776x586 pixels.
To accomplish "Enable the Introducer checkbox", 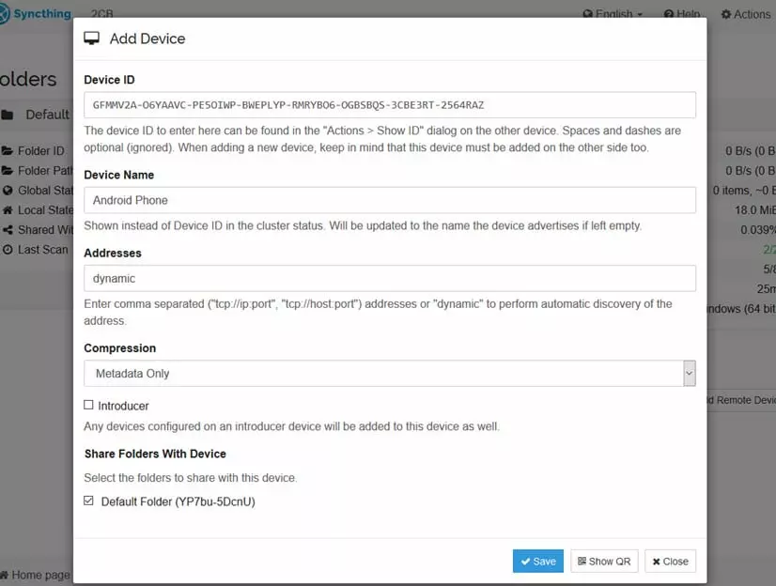I will click(x=89, y=406).
